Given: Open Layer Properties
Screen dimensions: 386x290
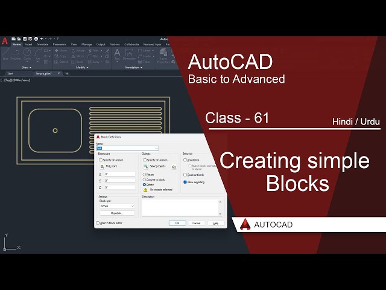Looking at the screenshot, I should point(163,56).
